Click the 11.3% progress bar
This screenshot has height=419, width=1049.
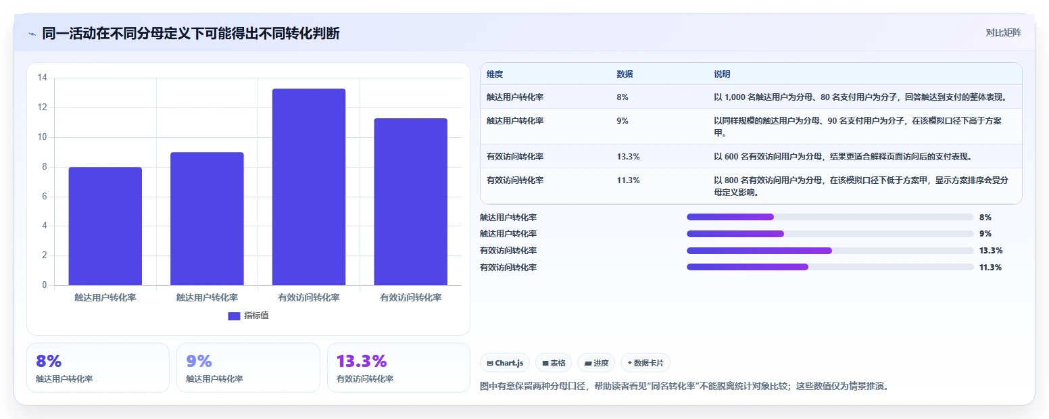point(830,267)
